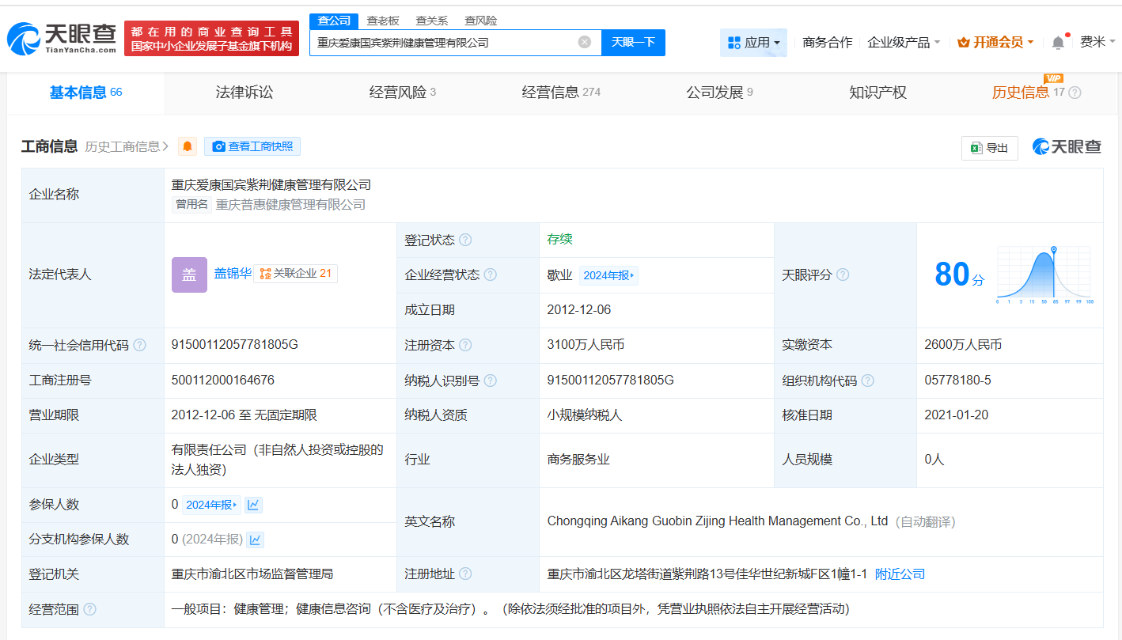Click the crown icon next to 开通会员
The width and height of the screenshot is (1122, 640).
[962, 41]
